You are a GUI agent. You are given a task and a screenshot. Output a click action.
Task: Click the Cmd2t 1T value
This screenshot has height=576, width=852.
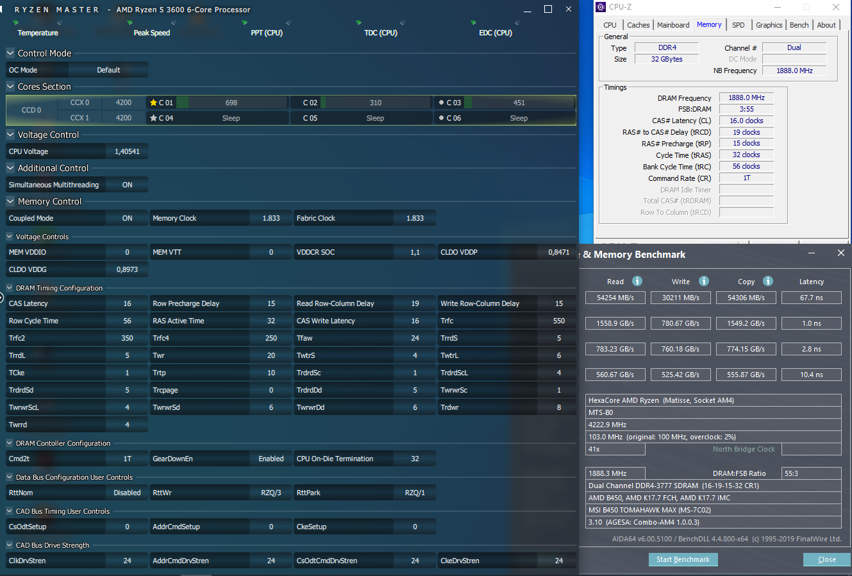click(127, 459)
